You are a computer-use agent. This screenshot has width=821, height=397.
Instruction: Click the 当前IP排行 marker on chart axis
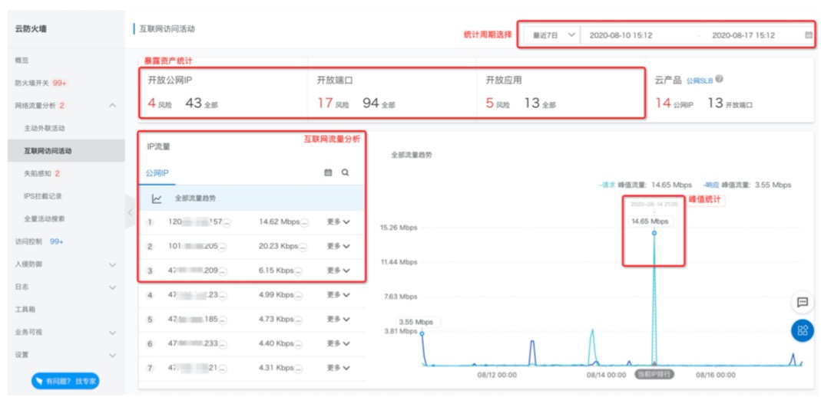[x=654, y=375]
